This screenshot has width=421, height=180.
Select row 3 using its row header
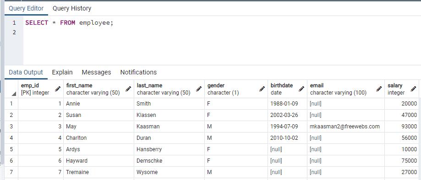[x=11, y=127]
